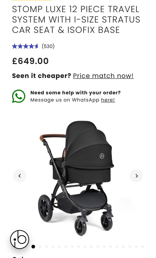Open the WhatsApp 'here!' link

pyautogui.click(x=108, y=100)
